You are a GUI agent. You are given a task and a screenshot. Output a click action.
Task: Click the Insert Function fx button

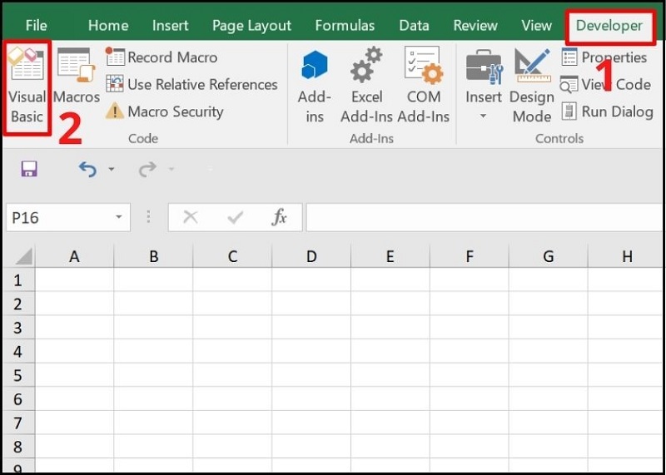coord(279,218)
